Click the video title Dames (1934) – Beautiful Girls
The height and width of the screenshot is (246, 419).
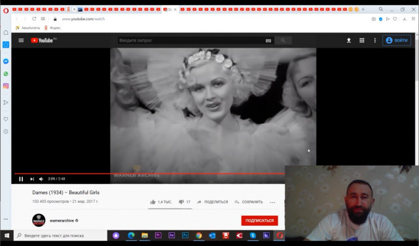point(65,192)
